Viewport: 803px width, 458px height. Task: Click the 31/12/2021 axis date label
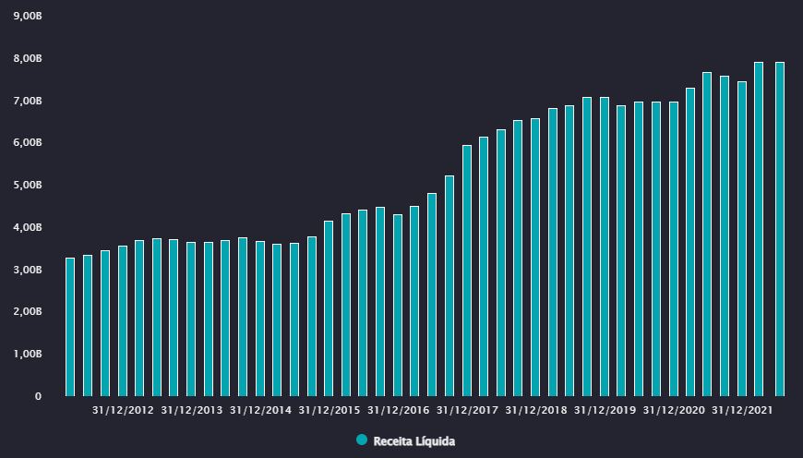(x=743, y=410)
